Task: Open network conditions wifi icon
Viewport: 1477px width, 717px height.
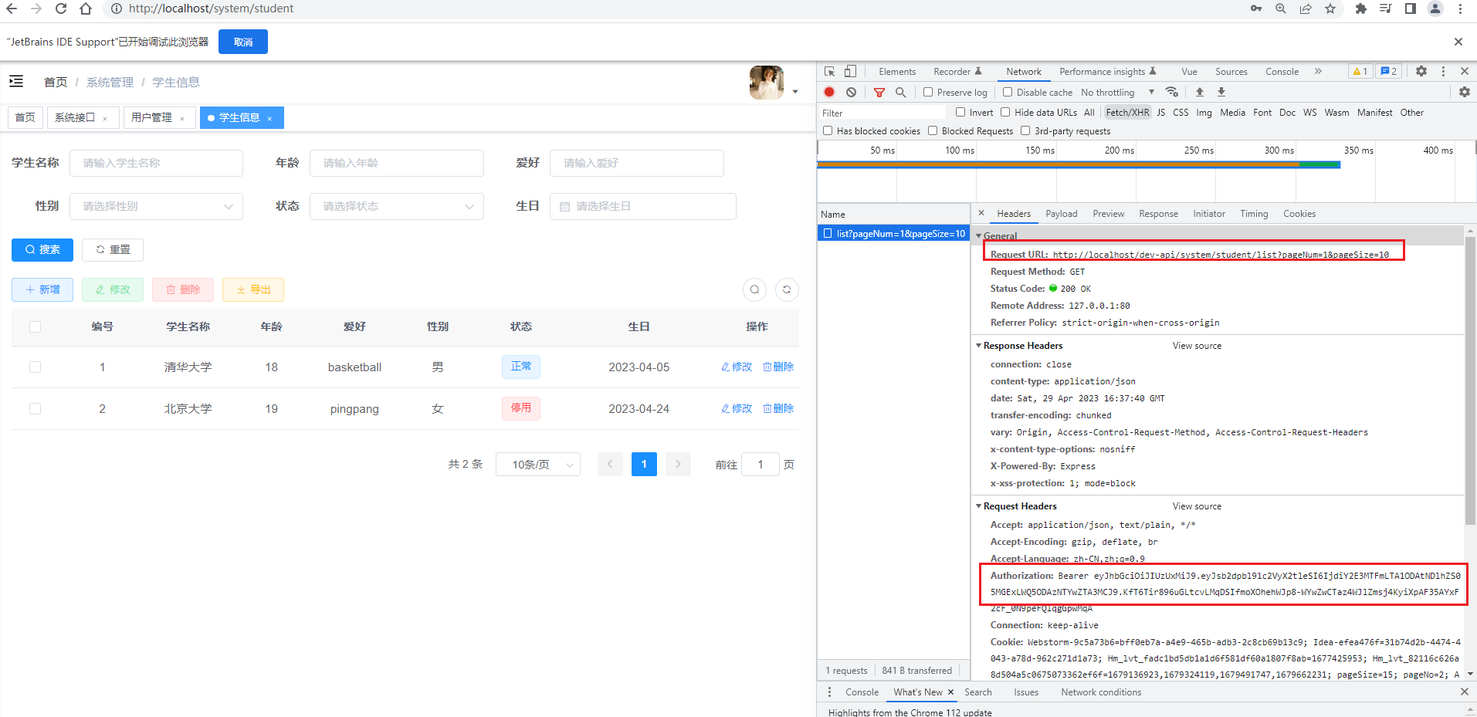Action: click(x=1172, y=92)
